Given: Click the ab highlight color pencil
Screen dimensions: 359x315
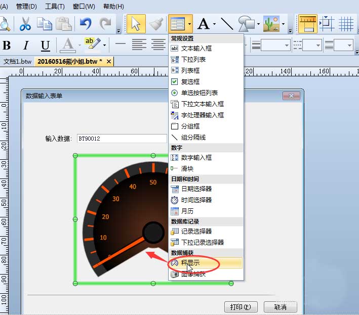Looking at the screenshot, I should (93, 43).
